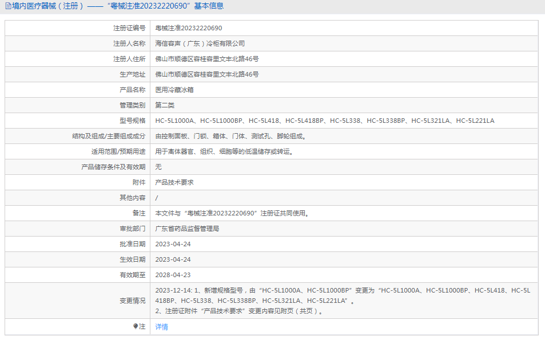Click the 注册人名称 label
Screen dimensions: 545x340
click(x=129, y=43)
